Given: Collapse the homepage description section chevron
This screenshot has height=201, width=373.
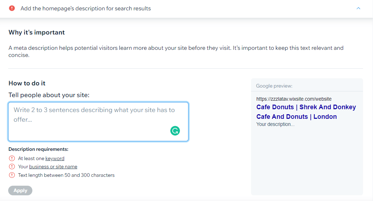Looking at the screenshot, I should (358, 8).
